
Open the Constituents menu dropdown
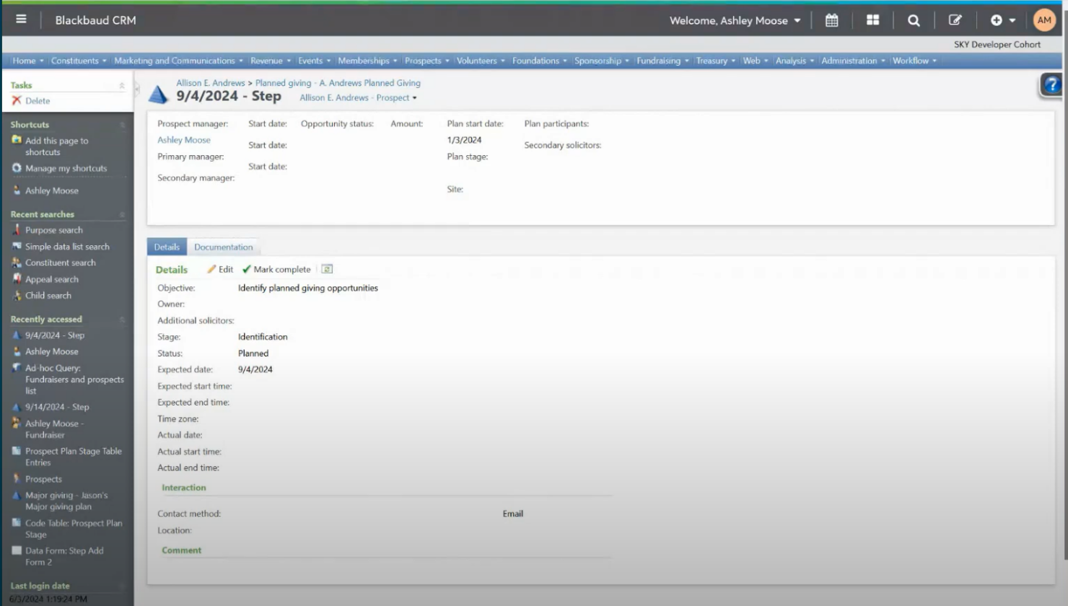(x=79, y=61)
